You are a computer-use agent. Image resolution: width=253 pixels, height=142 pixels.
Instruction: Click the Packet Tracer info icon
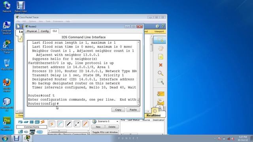(x=157, y=26)
